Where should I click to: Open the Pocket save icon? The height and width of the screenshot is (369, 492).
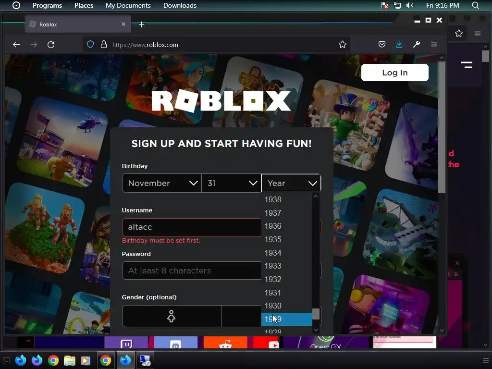click(382, 45)
